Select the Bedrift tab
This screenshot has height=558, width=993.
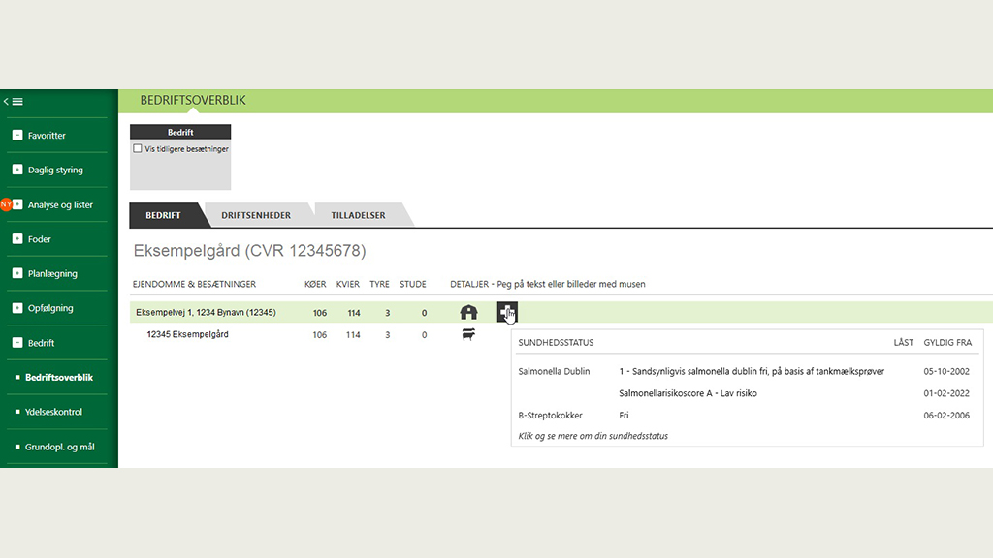(x=163, y=215)
